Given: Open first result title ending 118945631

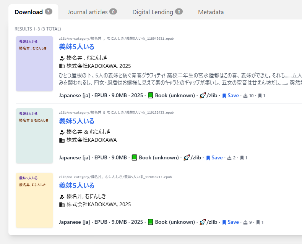Looking at the screenshot, I should 77,47.
